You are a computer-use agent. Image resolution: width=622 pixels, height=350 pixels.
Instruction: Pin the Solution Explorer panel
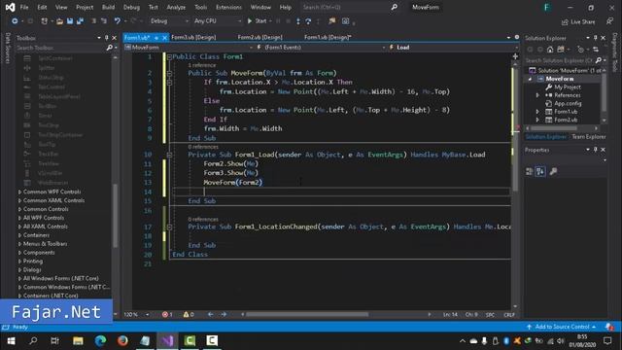tap(595, 38)
